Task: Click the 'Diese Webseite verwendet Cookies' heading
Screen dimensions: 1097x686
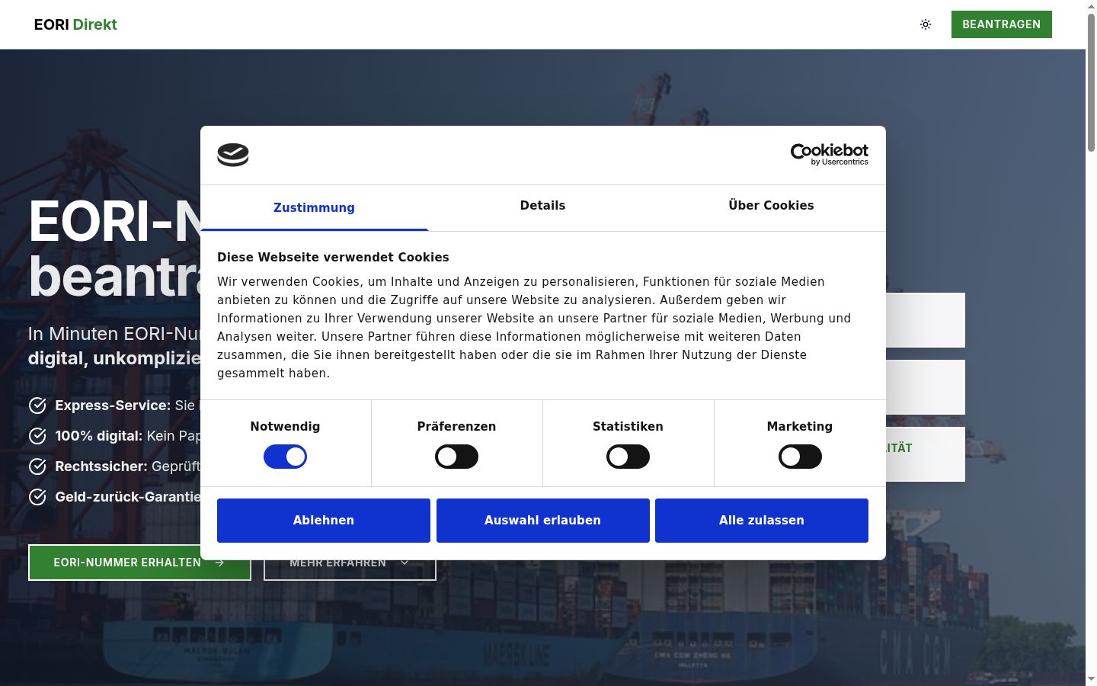Action: point(333,258)
